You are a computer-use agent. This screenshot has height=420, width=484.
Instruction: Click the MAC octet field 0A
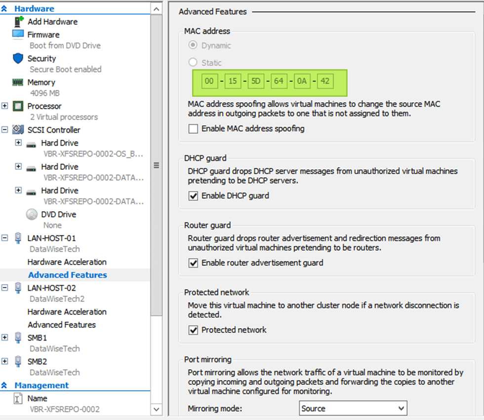point(302,81)
